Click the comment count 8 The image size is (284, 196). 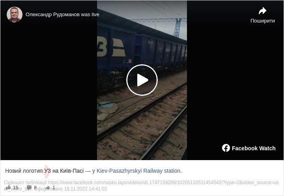click(35, 187)
